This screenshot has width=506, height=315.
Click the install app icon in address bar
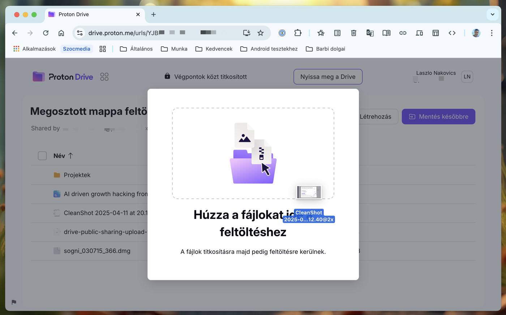246,33
